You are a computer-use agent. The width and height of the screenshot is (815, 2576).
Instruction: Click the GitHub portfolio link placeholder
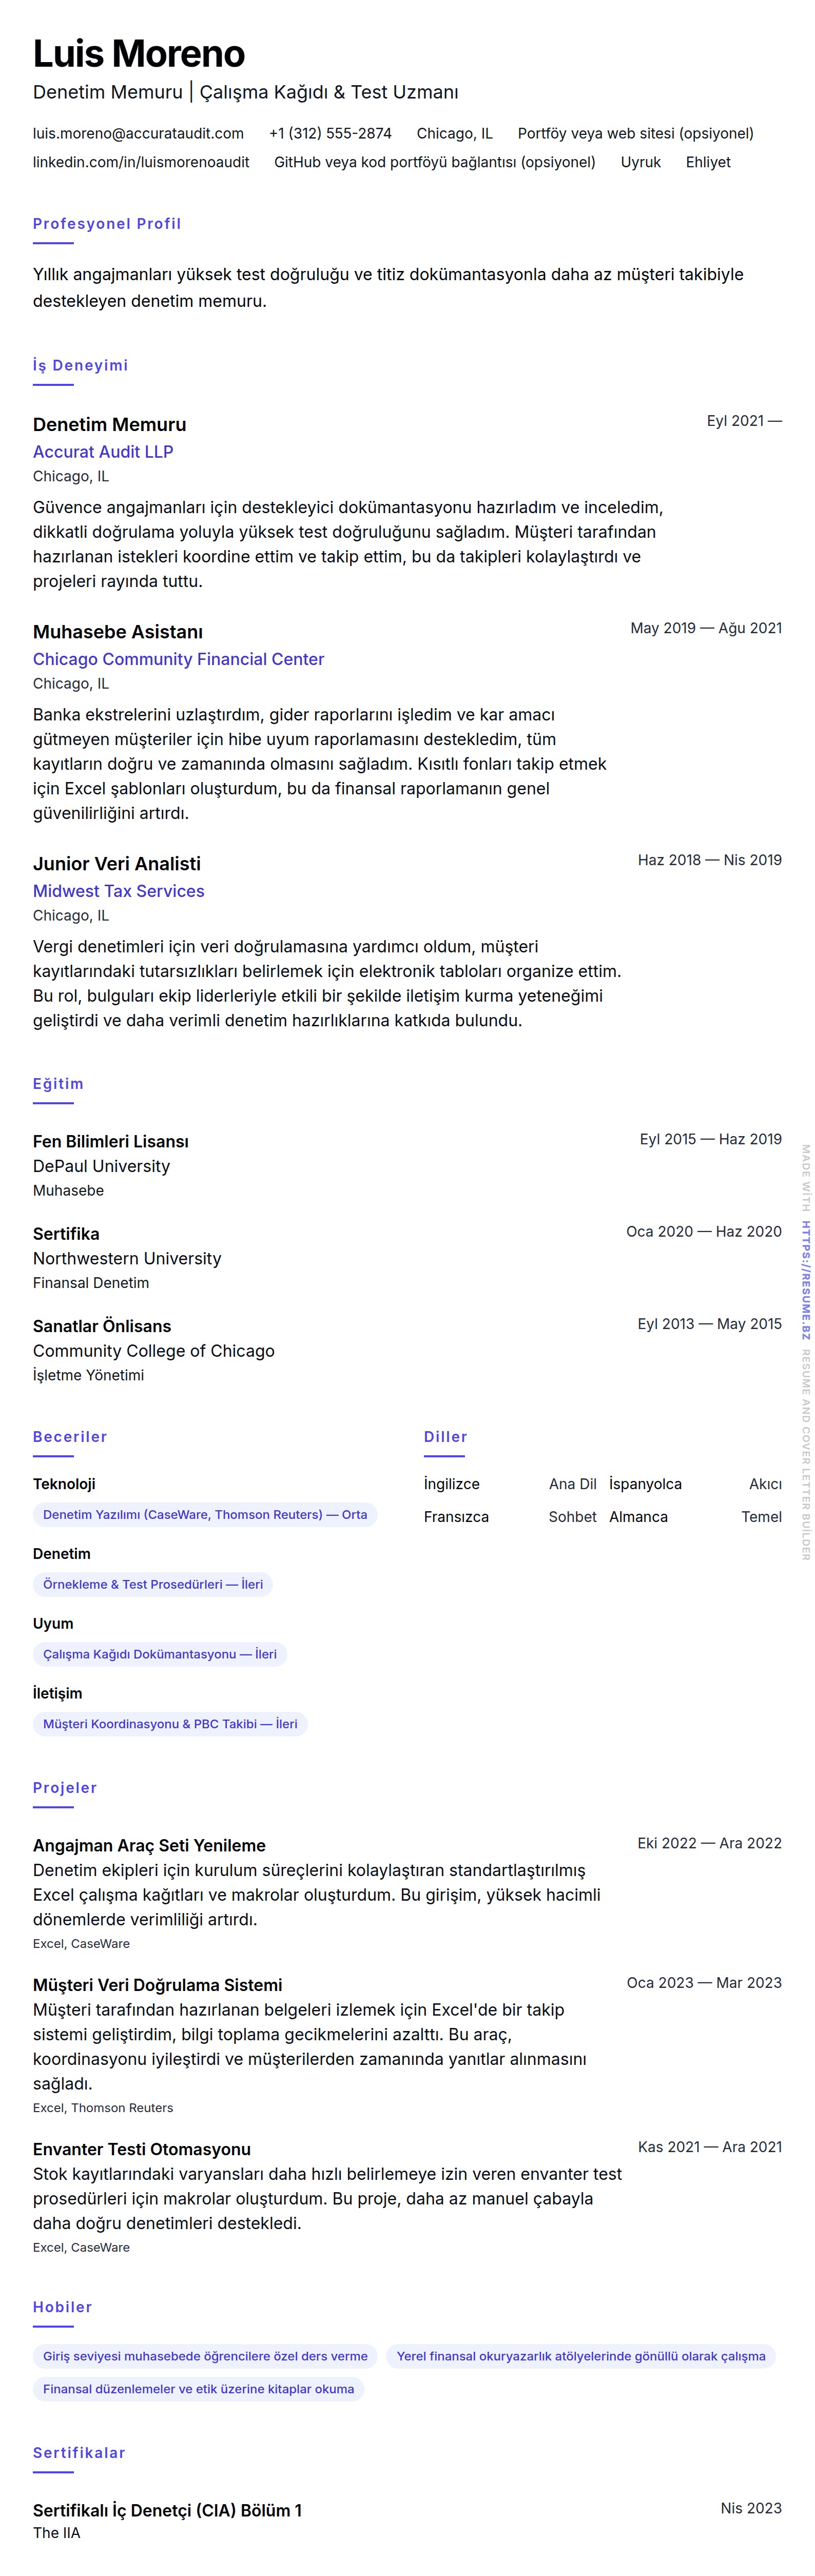(434, 163)
